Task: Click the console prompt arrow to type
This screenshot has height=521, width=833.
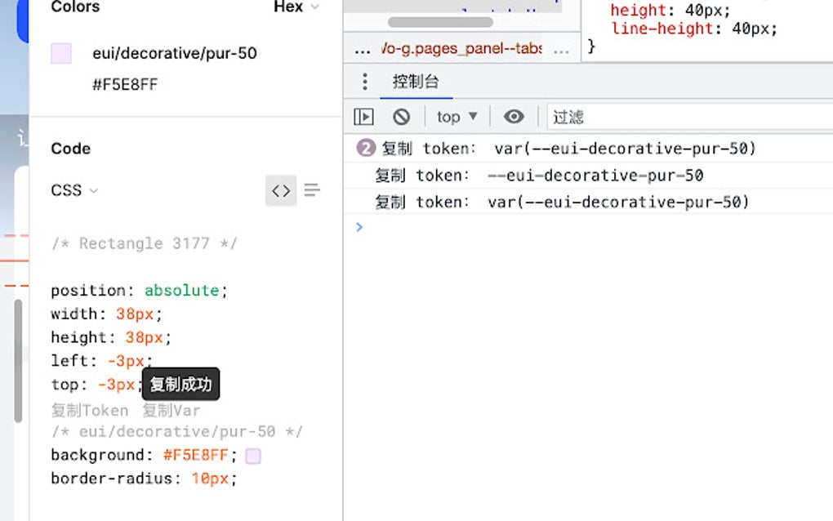Action: tap(359, 227)
